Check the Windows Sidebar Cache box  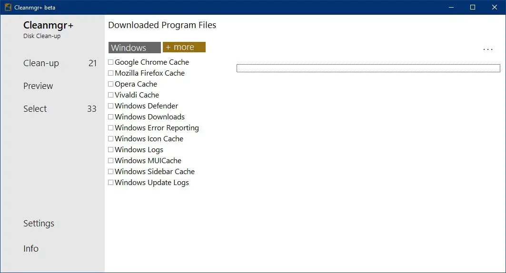click(x=111, y=172)
